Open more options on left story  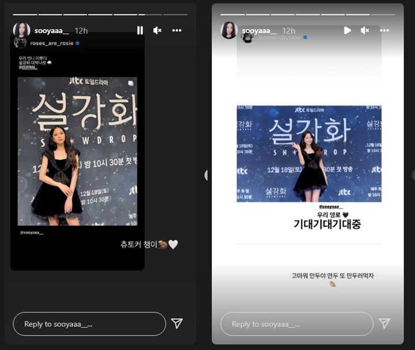pyautogui.click(x=177, y=31)
